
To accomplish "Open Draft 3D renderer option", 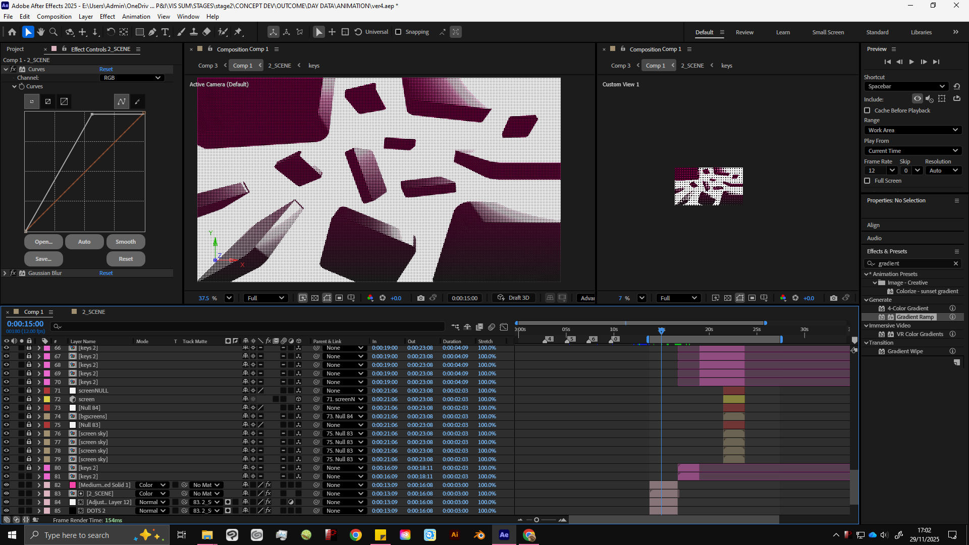I will (514, 298).
